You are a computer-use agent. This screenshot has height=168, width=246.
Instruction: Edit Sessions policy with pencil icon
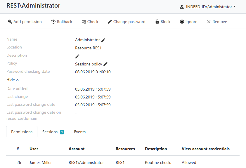point(105,64)
